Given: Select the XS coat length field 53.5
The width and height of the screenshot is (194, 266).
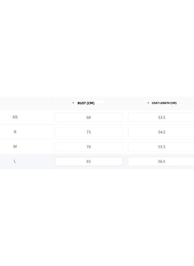Looking at the screenshot, I should coord(161,117).
